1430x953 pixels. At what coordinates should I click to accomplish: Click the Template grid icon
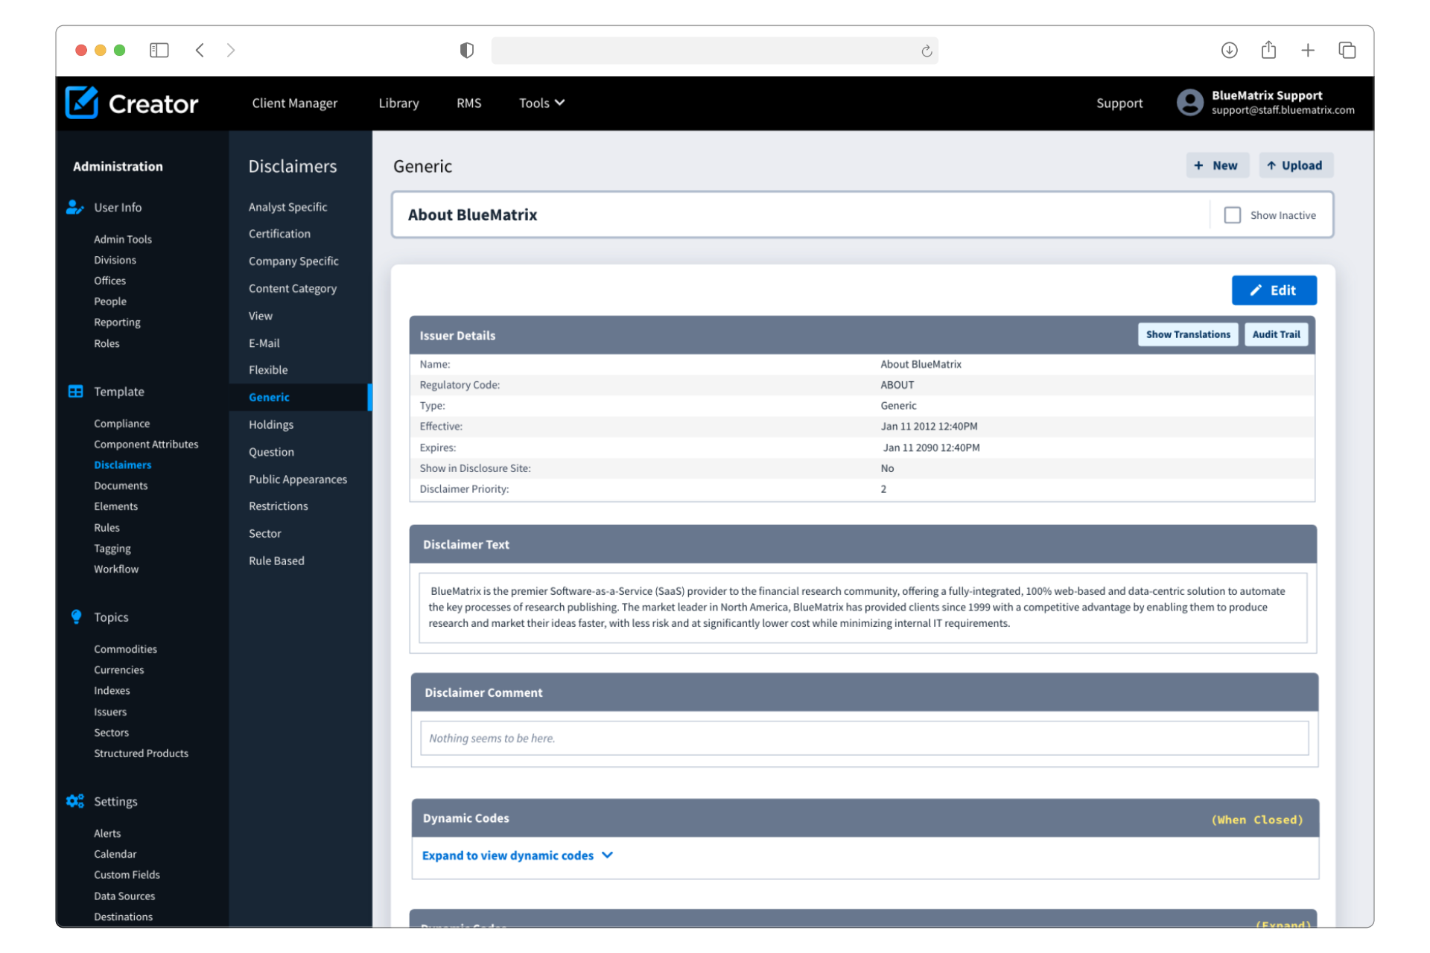[75, 391]
